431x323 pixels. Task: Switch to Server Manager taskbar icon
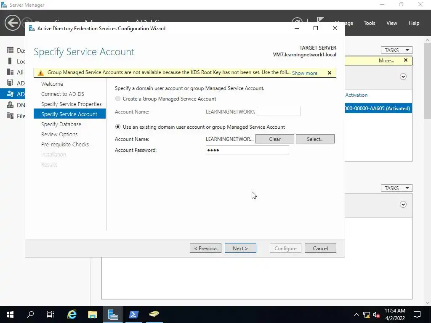113,314
